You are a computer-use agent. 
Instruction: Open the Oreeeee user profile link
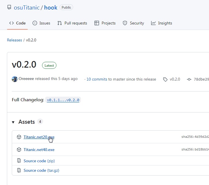[x=26, y=79]
